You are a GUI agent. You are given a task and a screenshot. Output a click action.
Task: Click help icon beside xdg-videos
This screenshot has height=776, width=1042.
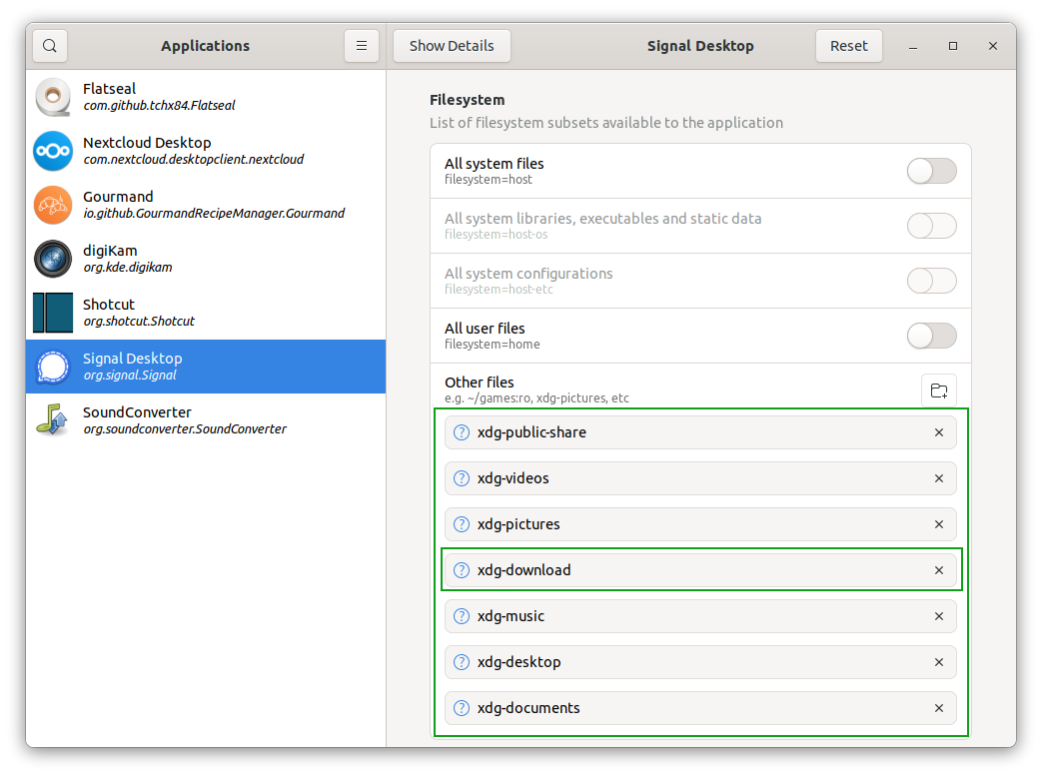462,478
